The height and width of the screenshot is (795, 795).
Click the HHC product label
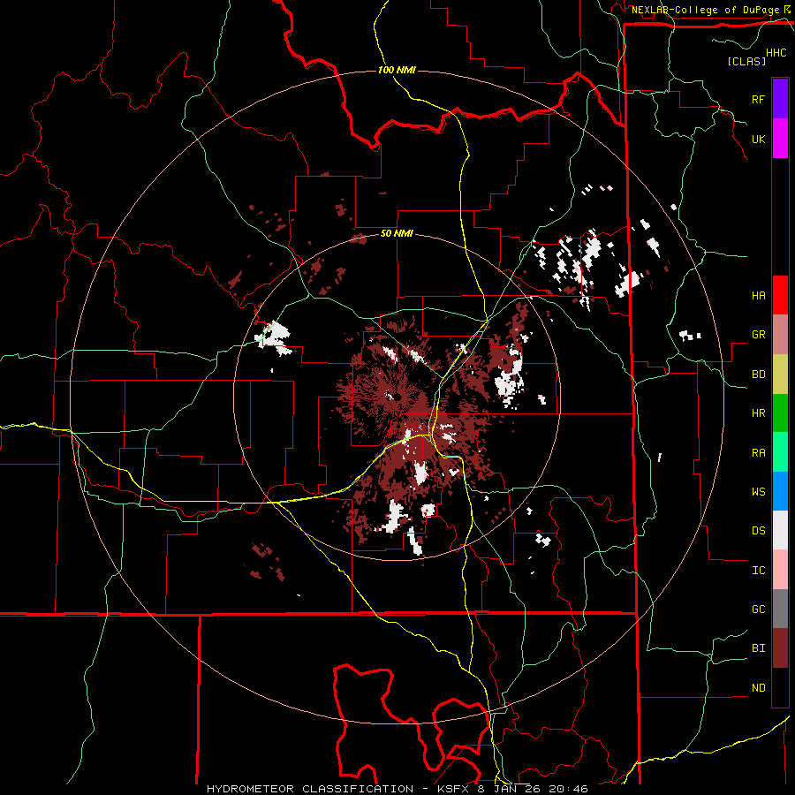pos(776,53)
